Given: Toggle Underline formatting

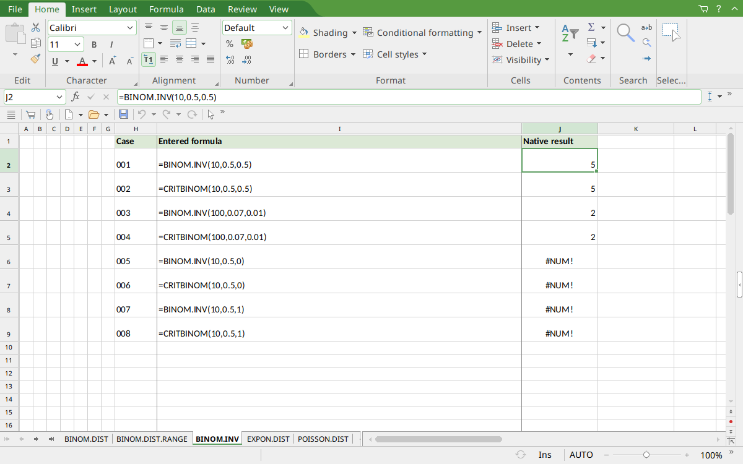Looking at the screenshot, I should click(x=55, y=61).
